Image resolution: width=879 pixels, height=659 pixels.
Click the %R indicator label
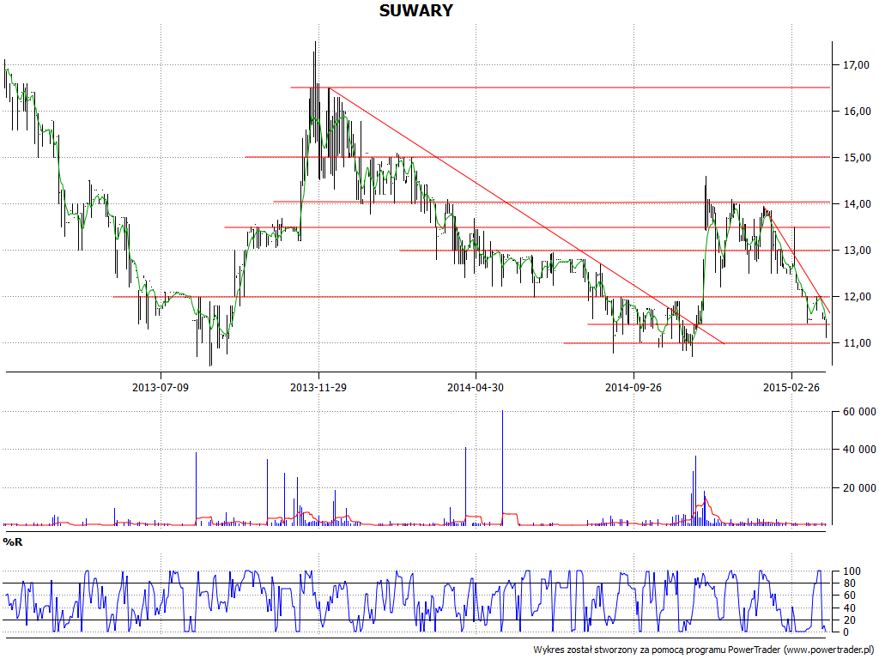(13, 542)
